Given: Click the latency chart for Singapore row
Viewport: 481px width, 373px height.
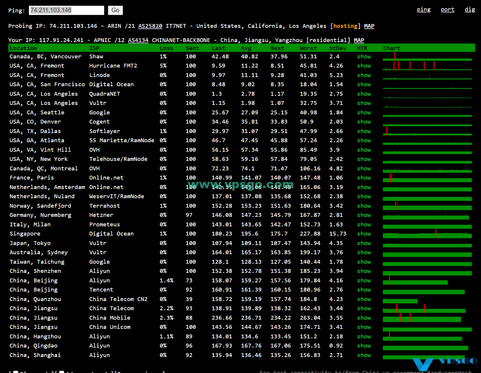Looking at the screenshot, I should pyautogui.click(x=427, y=234).
